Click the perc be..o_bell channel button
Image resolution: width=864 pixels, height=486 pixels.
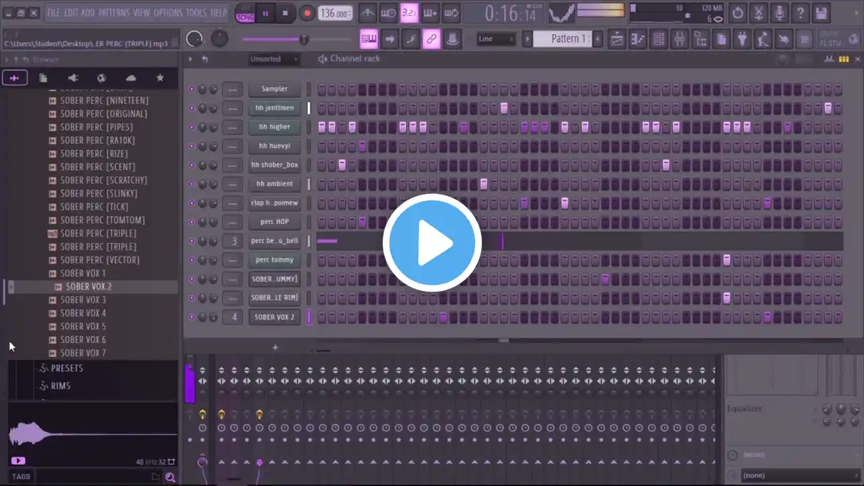pyautogui.click(x=274, y=241)
